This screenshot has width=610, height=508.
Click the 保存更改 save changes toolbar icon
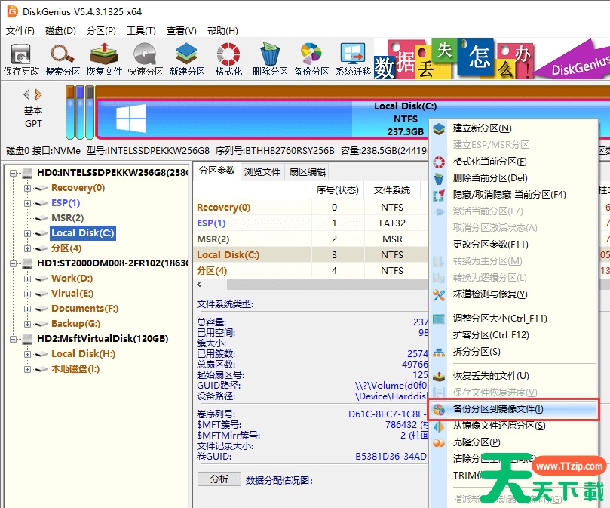click(x=21, y=59)
